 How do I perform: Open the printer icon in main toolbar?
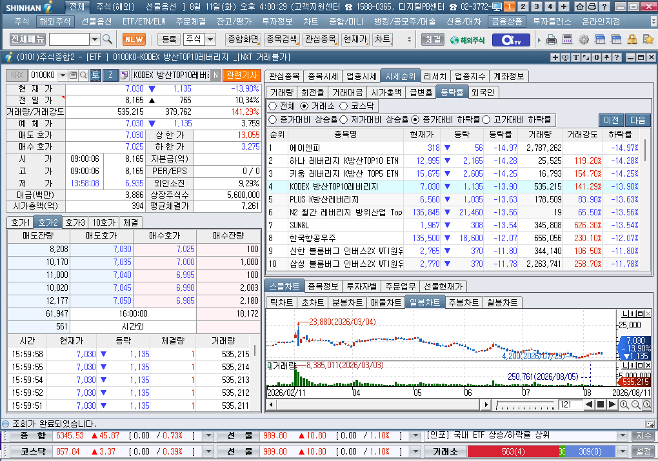552,39
